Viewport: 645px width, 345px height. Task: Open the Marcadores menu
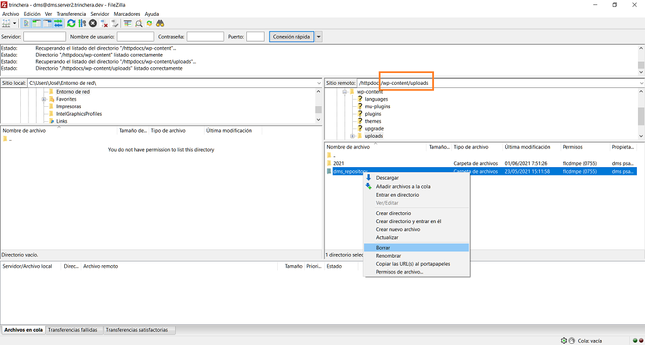pyautogui.click(x=127, y=14)
